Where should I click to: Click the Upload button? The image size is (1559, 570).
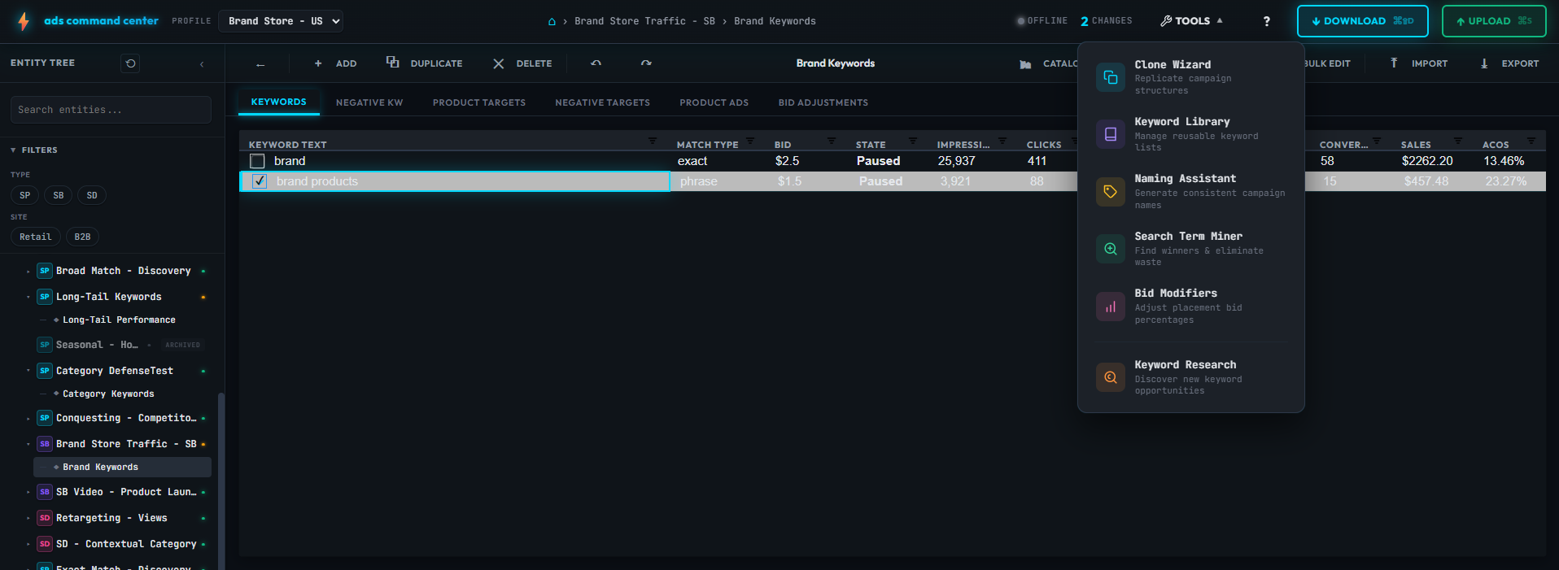point(1494,21)
